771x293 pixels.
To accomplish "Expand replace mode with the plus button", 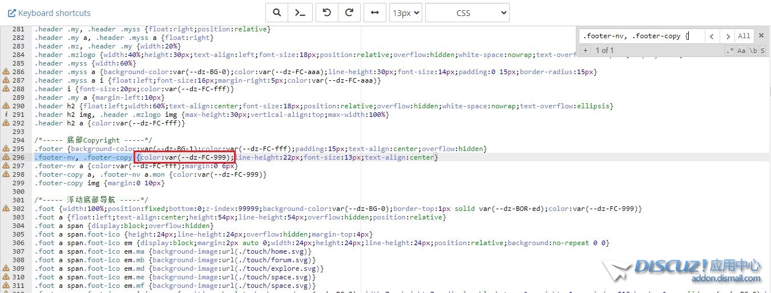I will (x=586, y=51).
